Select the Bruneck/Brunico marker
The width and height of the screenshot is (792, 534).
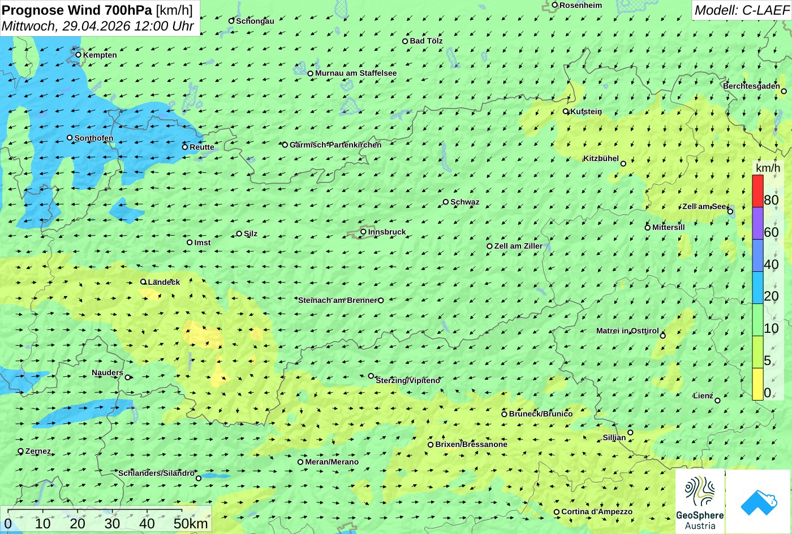pyautogui.click(x=504, y=414)
